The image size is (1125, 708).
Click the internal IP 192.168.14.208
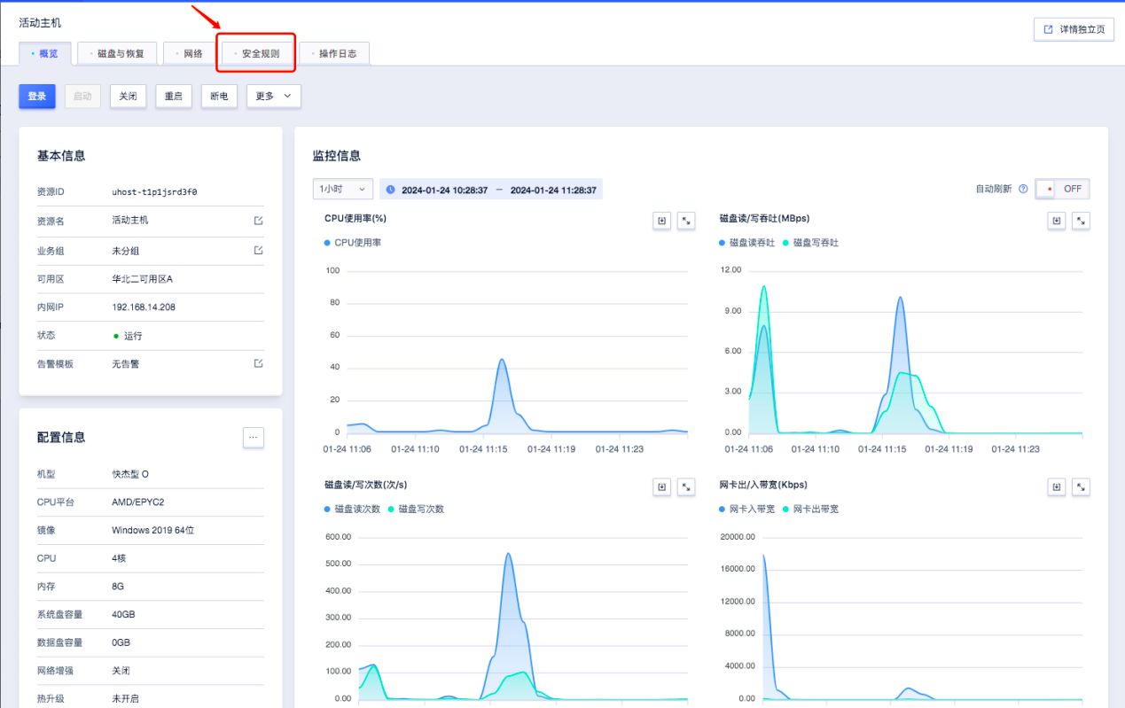144,307
